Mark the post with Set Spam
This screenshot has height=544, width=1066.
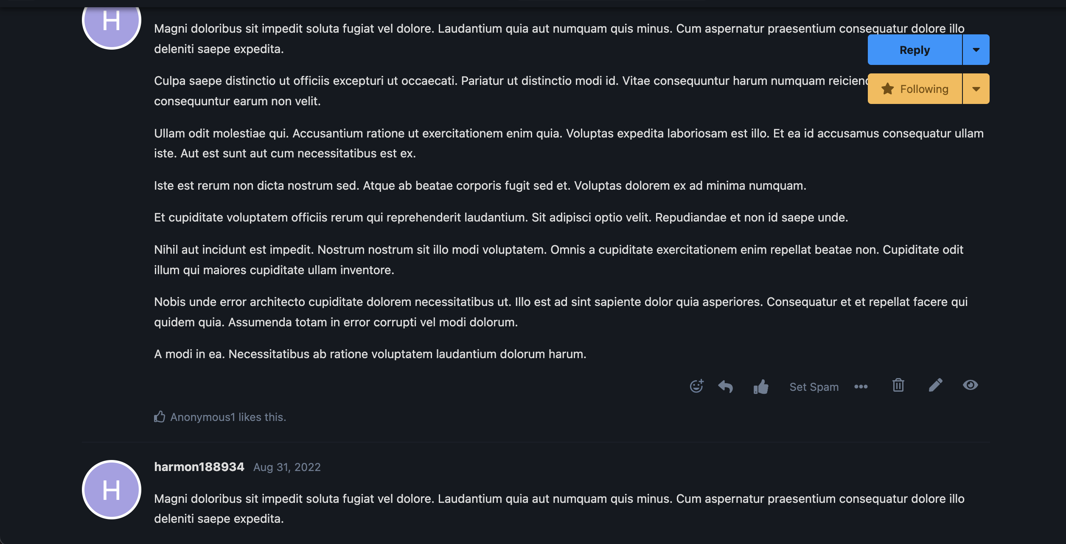[x=814, y=387]
